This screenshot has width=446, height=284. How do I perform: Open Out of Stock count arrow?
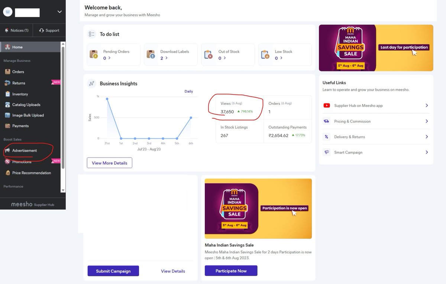pos(224,58)
